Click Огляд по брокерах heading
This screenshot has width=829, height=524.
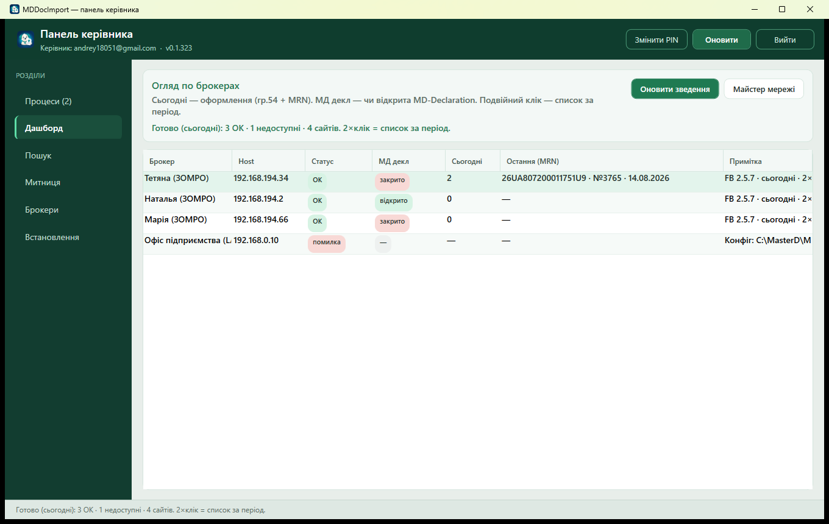pos(196,86)
